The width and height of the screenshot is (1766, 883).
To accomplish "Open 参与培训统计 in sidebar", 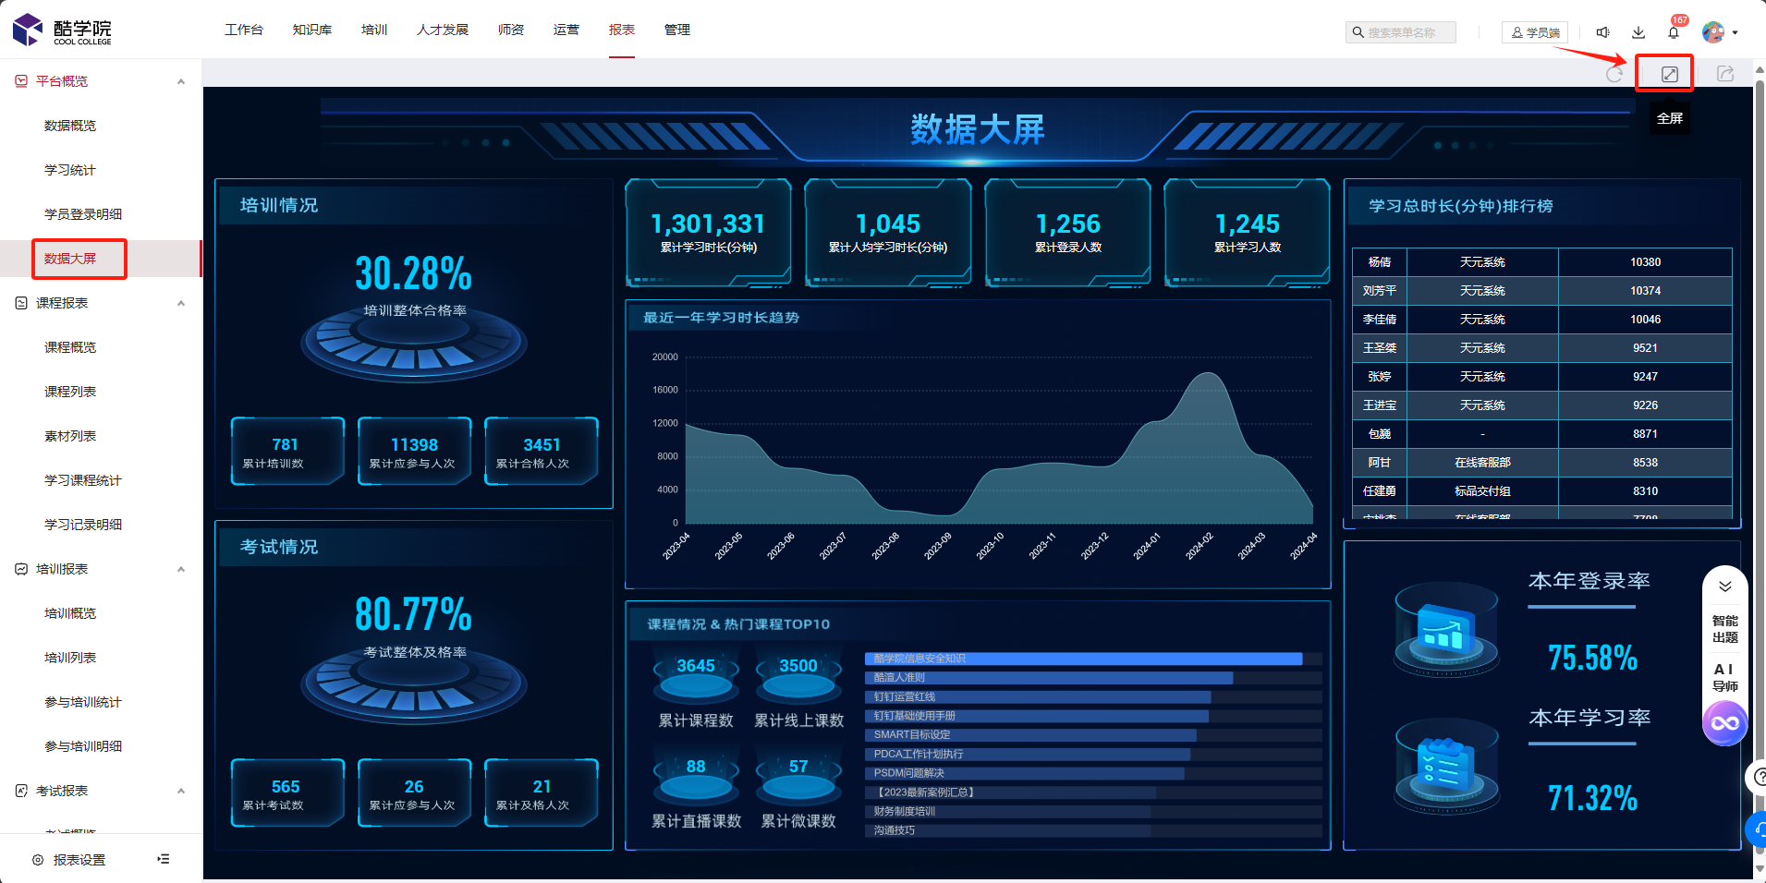I will click(x=83, y=702).
